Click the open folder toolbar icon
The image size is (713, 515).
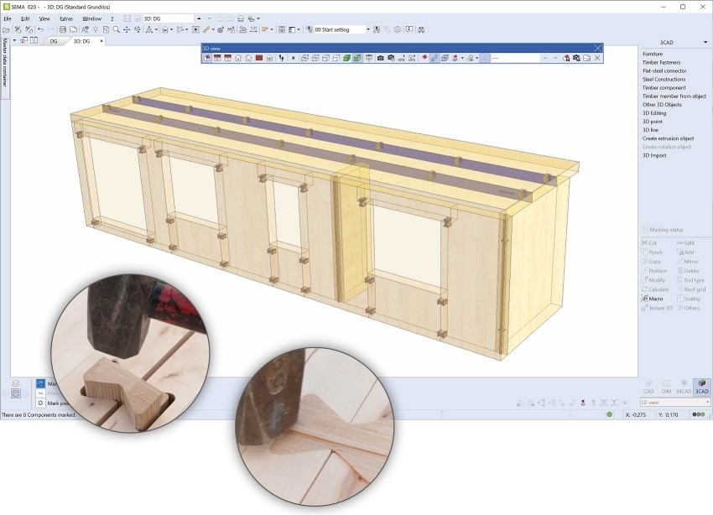(x=6, y=29)
